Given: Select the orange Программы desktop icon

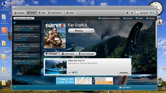Looking at the screenshot, I should pos(4,31).
